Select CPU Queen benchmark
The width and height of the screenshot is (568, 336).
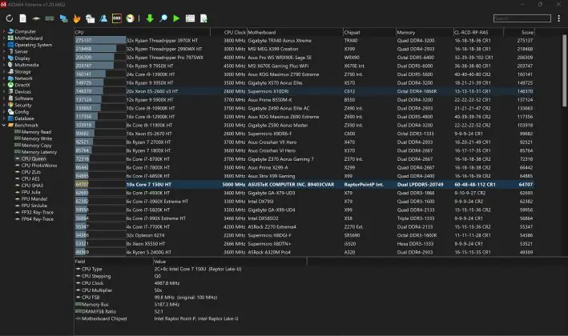34,158
